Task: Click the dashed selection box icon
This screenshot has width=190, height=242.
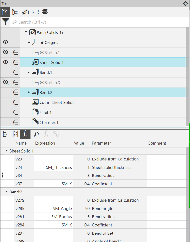Action: click(x=35, y=12)
